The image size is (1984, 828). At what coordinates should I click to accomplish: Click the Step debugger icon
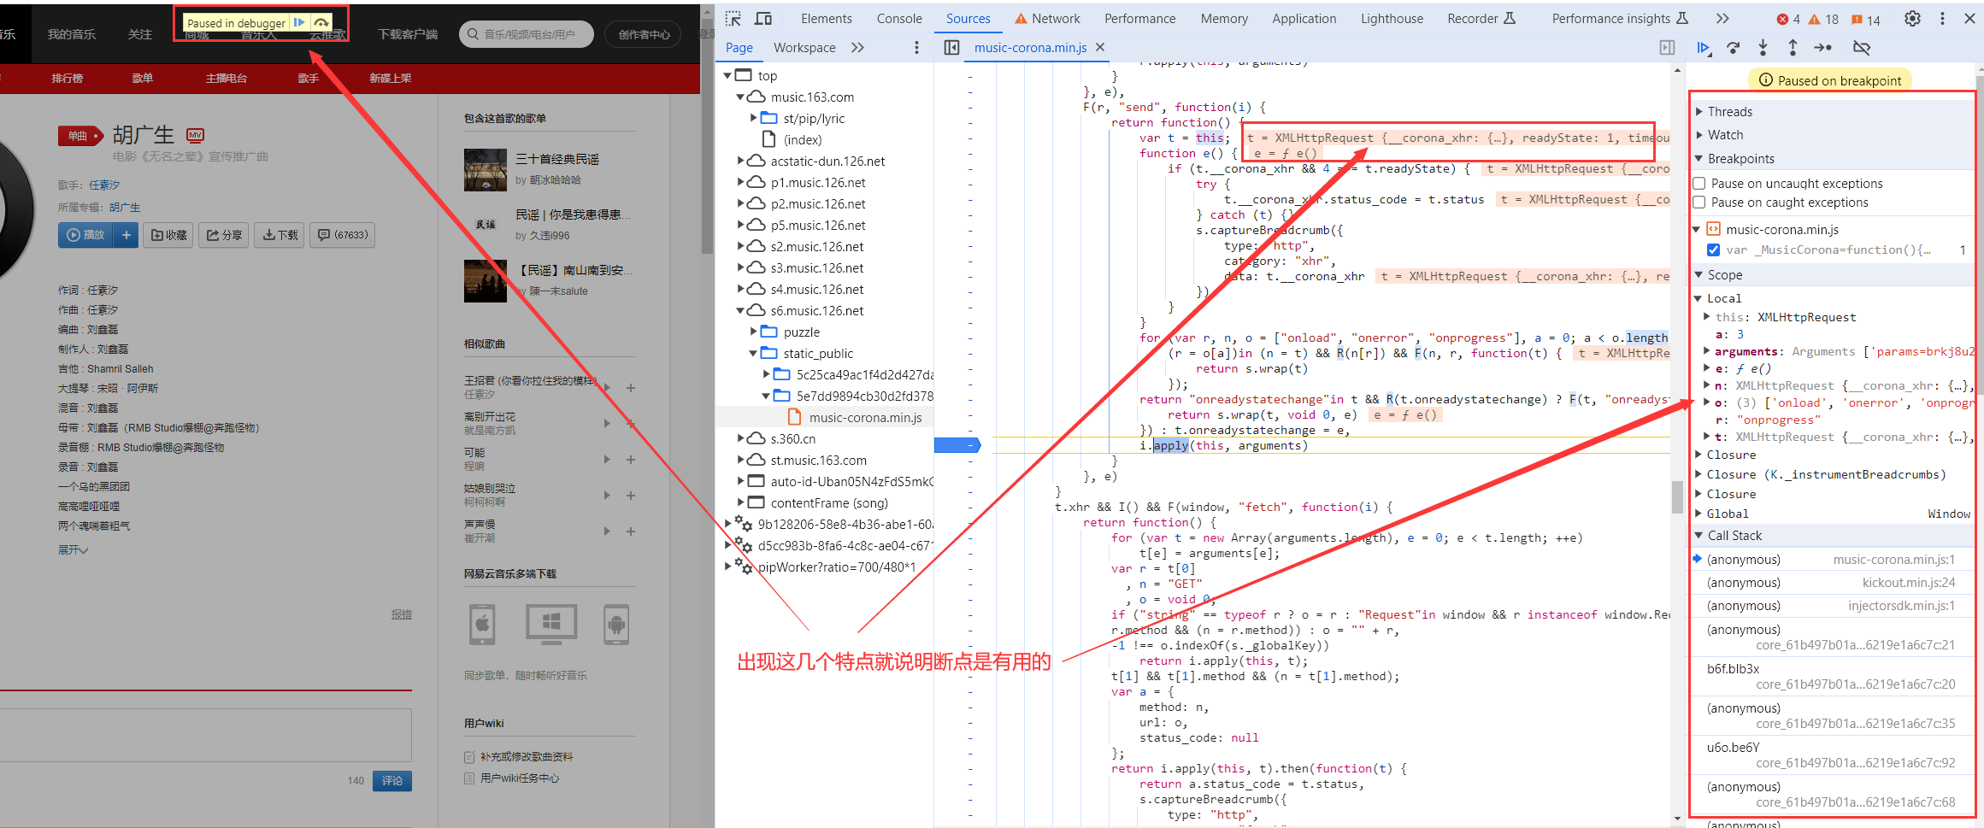pyautogui.click(x=1823, y=48)
